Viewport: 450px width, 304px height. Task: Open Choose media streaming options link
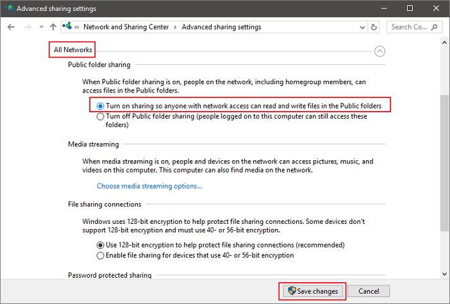pos(149,186)
